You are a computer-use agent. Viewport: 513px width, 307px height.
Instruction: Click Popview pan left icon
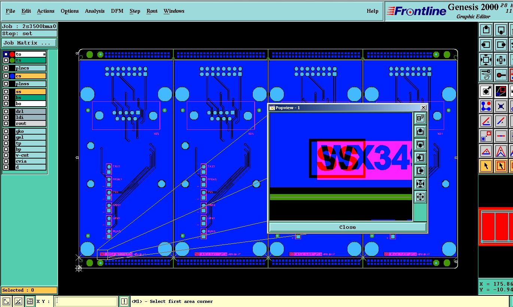420,157
